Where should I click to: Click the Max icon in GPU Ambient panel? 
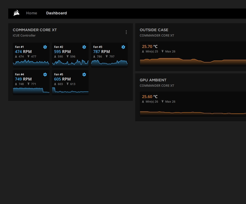(163, 101)
